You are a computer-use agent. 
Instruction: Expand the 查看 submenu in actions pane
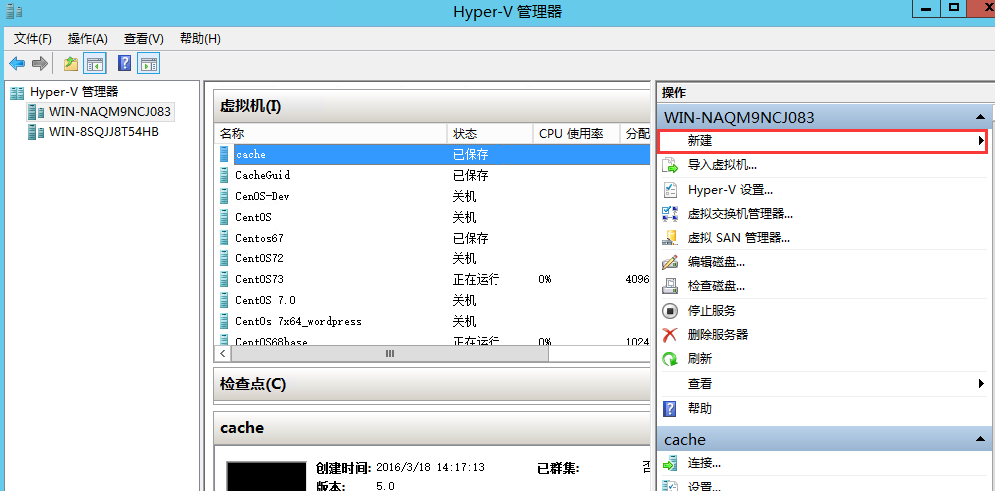tap(981, 384)
